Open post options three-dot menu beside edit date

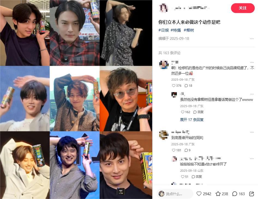point(252,39)
